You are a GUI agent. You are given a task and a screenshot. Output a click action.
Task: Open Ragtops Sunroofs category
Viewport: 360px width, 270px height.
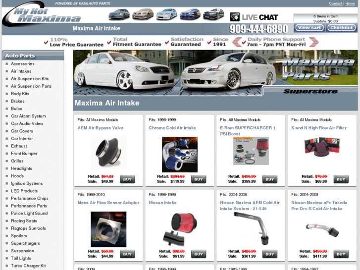coord(28,228)
